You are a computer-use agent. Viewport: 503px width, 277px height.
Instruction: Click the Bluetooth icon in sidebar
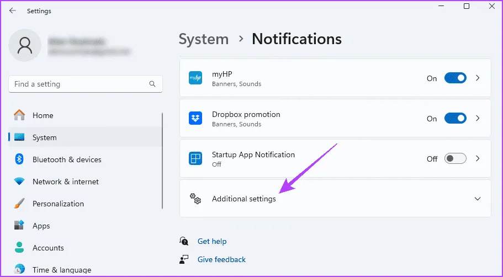[20, 159]
